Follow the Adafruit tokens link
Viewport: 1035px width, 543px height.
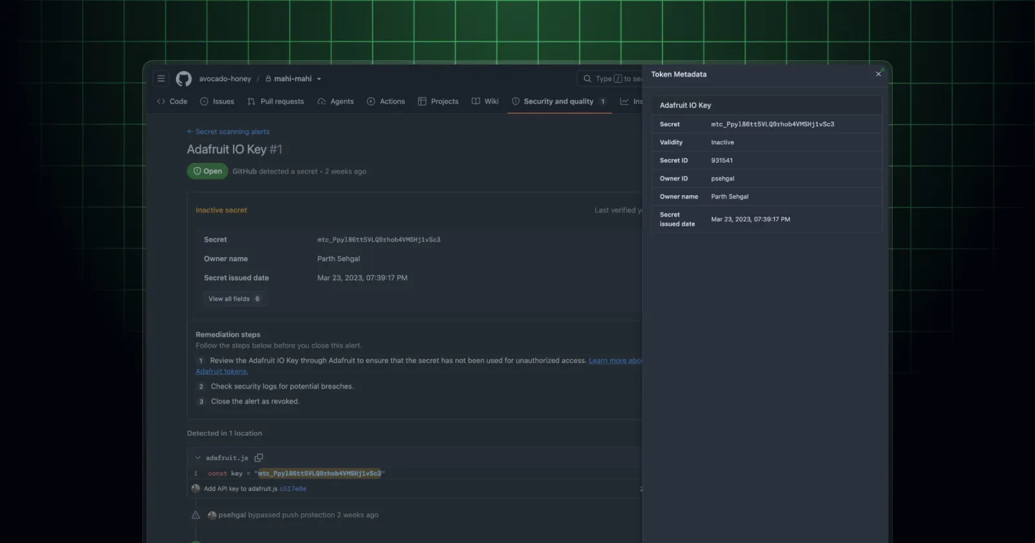(222, 372)
